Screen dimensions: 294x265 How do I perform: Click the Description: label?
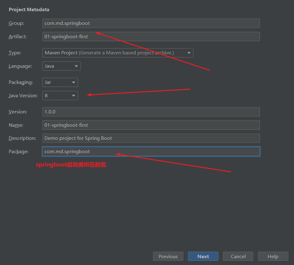pyautogui.click(x=22, y=138)
